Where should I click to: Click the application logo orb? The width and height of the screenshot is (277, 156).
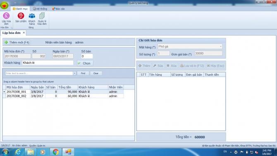pyautogui.click(x=4, y=5)
